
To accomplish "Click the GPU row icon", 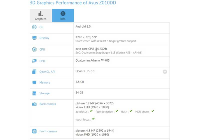I will (34, 61).
